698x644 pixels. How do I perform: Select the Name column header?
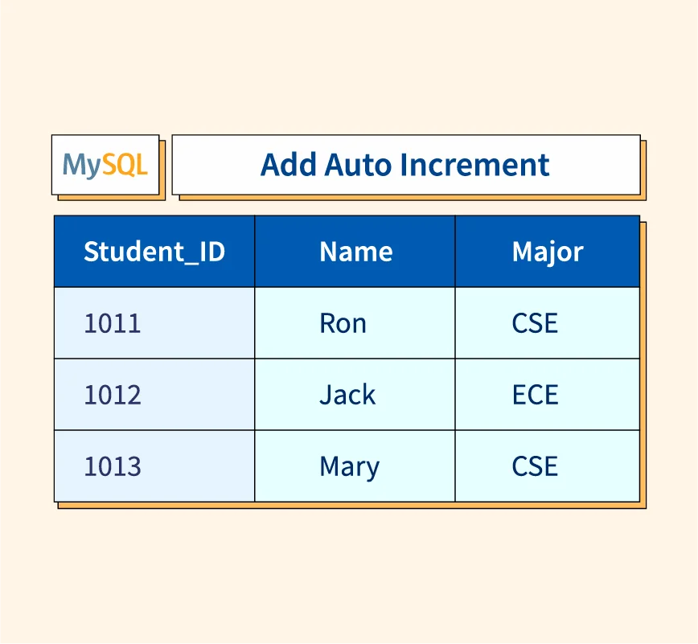coord(355,252)
